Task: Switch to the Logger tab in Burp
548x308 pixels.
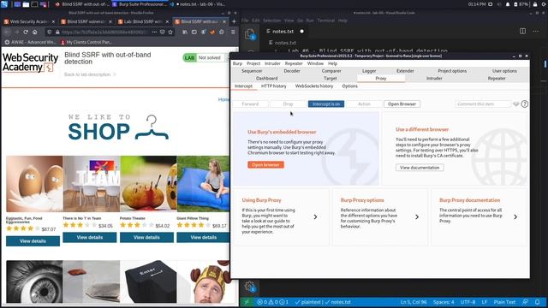Action: (369, 71)
